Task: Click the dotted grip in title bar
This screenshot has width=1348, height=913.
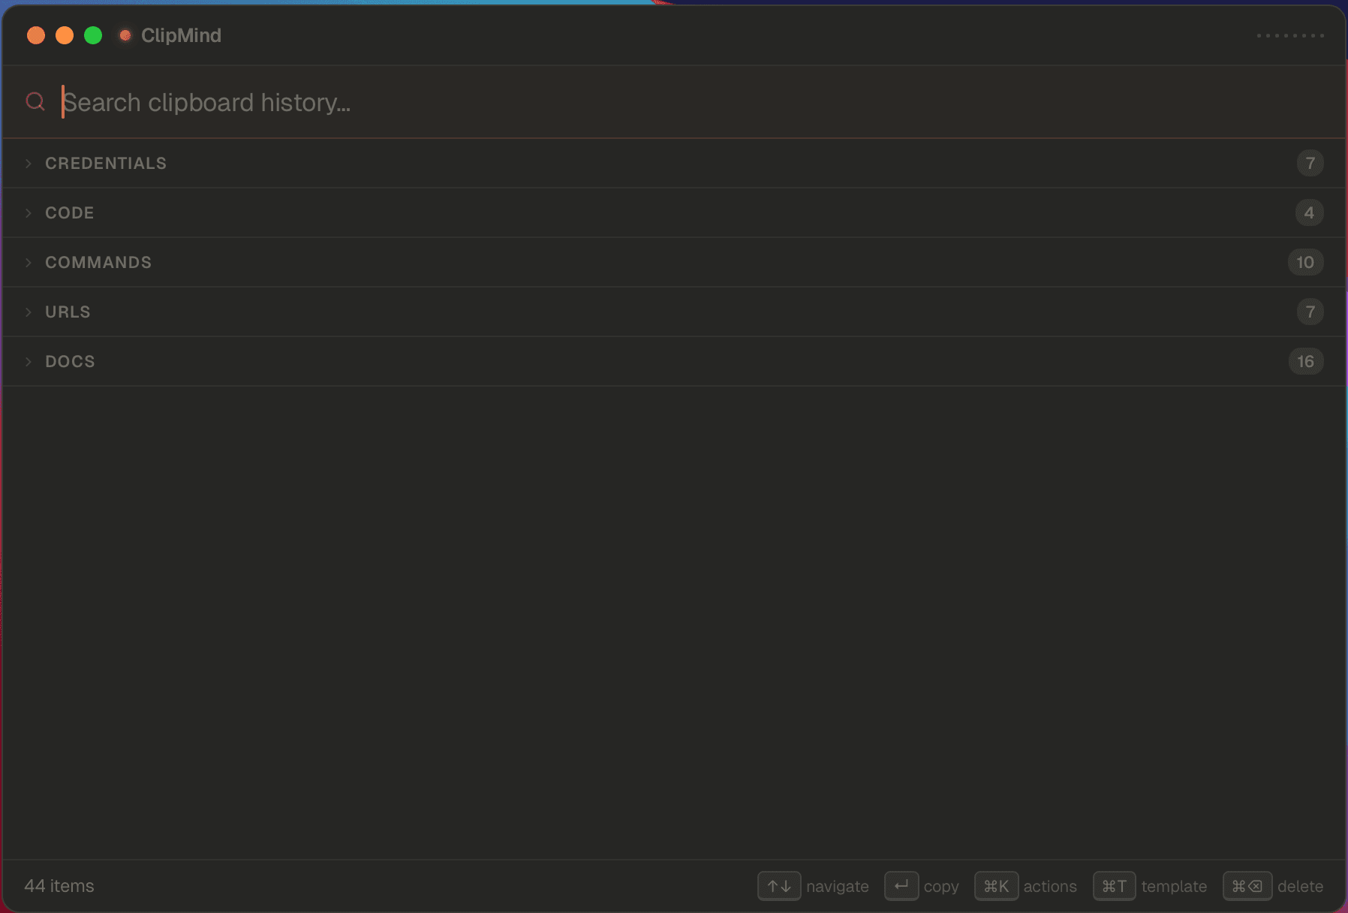Action: pyautogui.click(x=1291, y=35)
